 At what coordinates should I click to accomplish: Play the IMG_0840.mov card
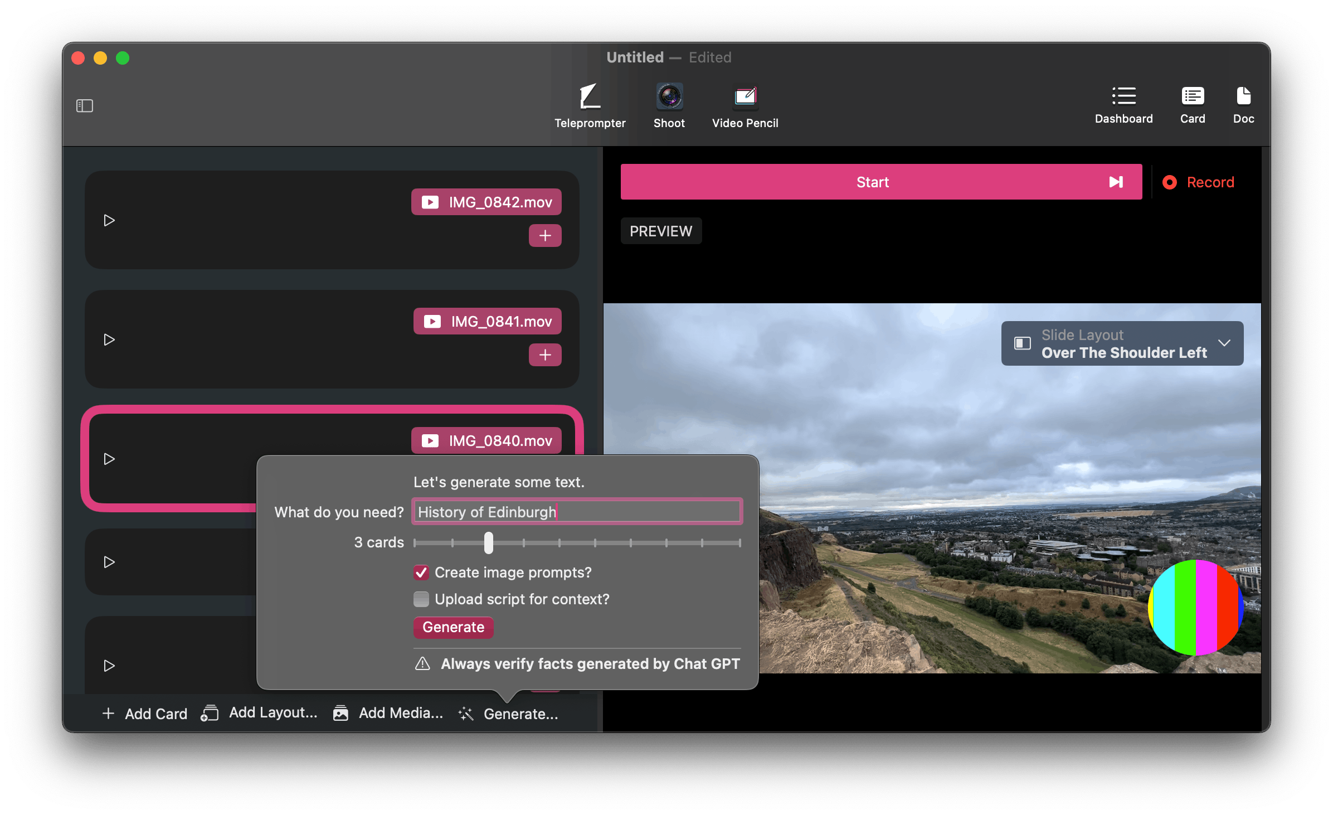click(109, 459)
